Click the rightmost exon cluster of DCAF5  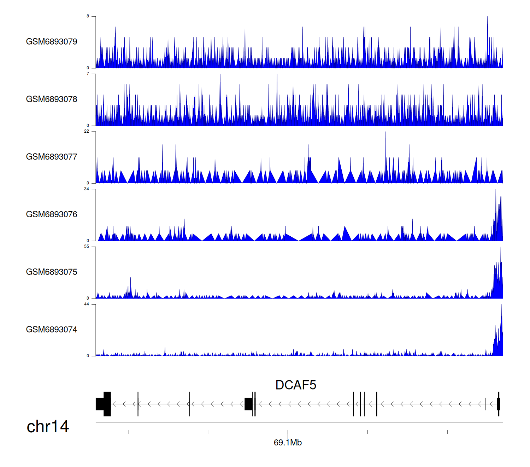498,404
